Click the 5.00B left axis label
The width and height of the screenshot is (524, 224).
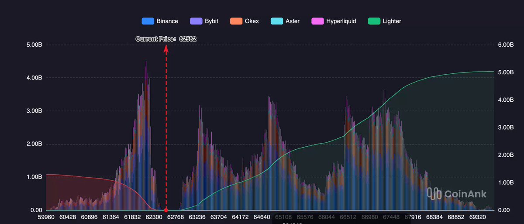pos(34,45)
